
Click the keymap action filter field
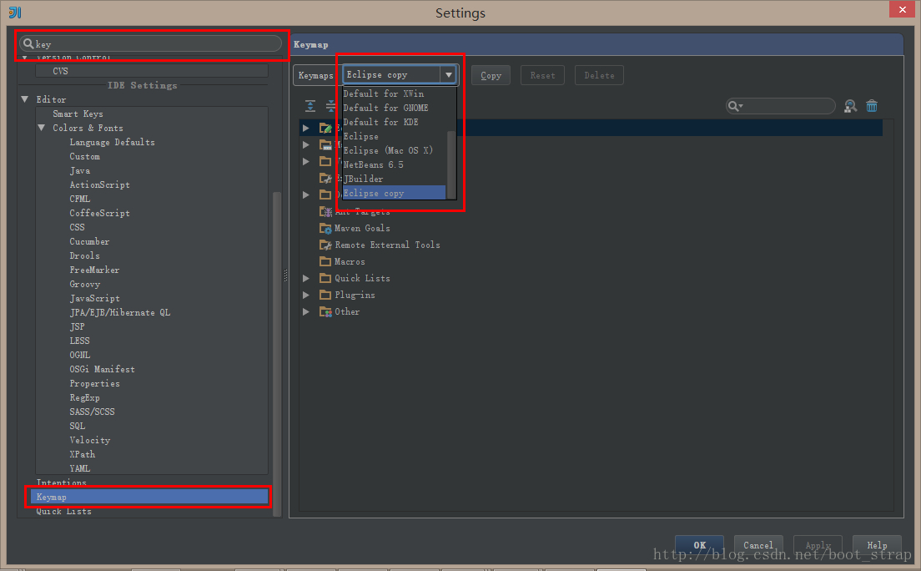pyautogui.click(x=781, y=106)
